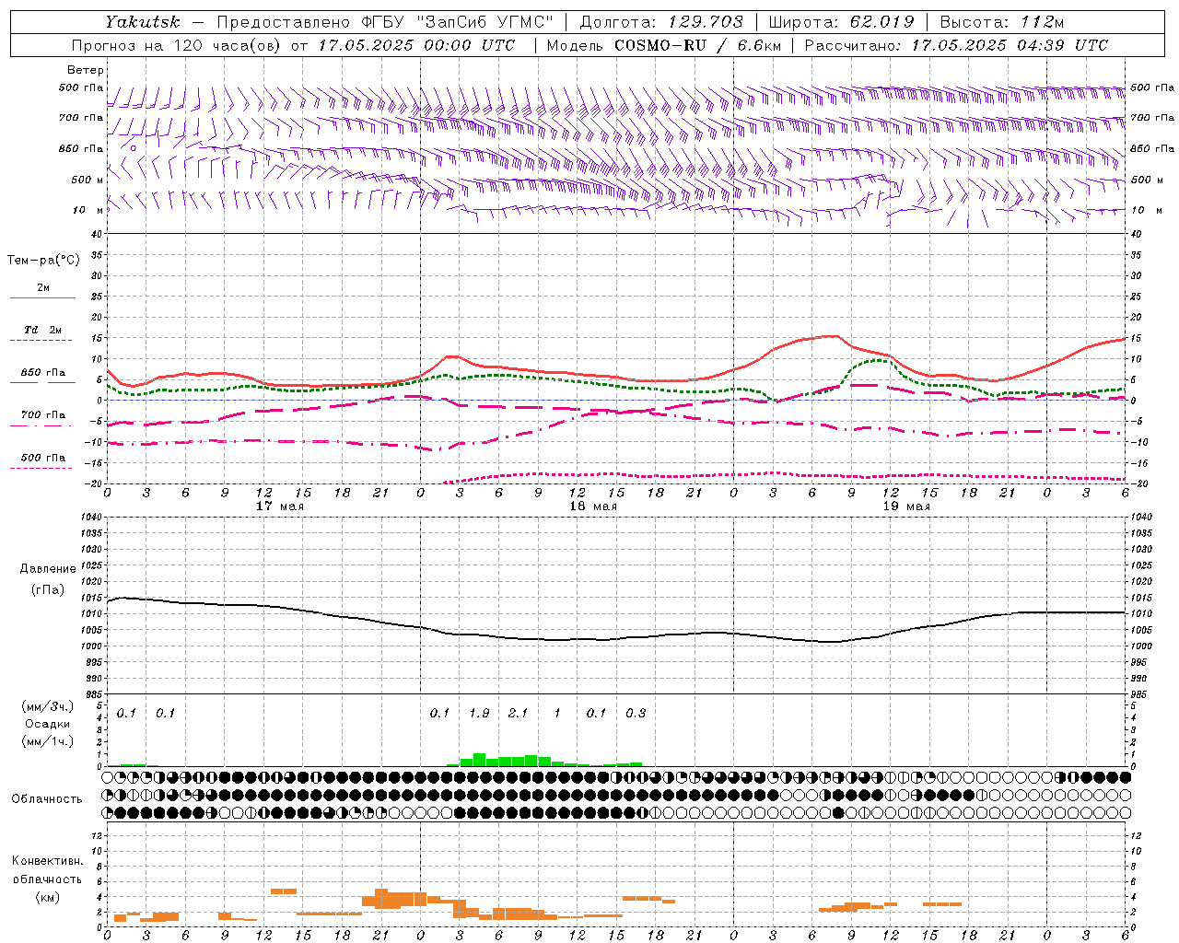Click "Рассчитано: 17.05.2025 04:39 UTC" timestamp
1179x943 pixels.
tap(956, 45)
